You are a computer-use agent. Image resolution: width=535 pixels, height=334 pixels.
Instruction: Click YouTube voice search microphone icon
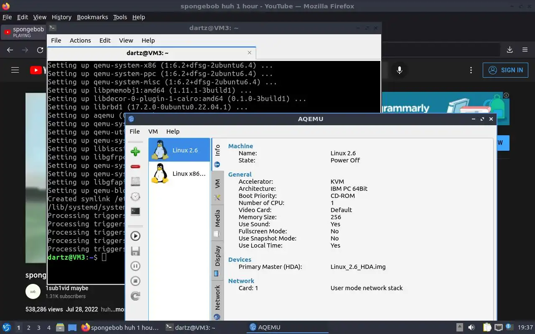pos(400,70)
